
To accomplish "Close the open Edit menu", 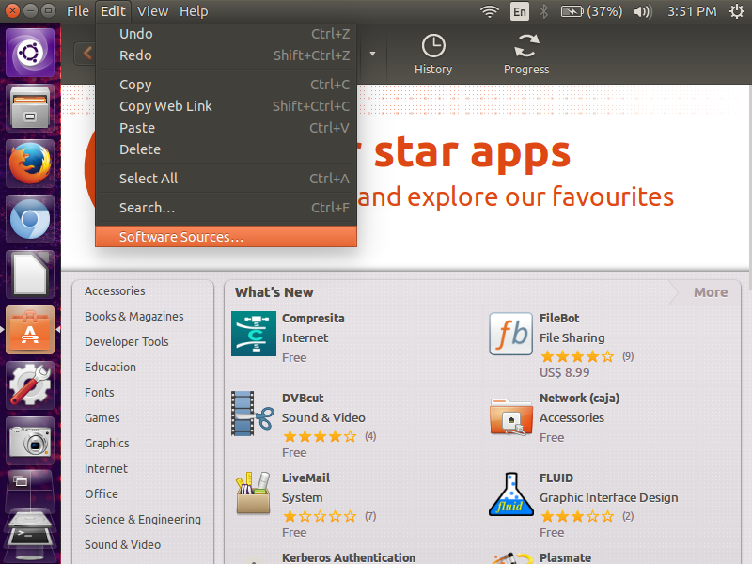I will click(x=113, y=11).
